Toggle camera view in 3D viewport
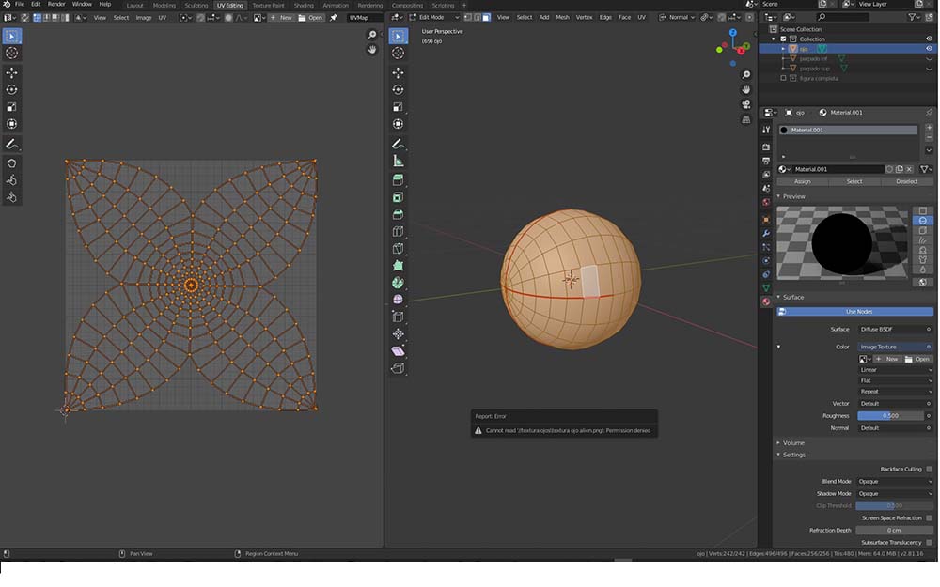Screen dimensions: 940x587 pos(745,104)
